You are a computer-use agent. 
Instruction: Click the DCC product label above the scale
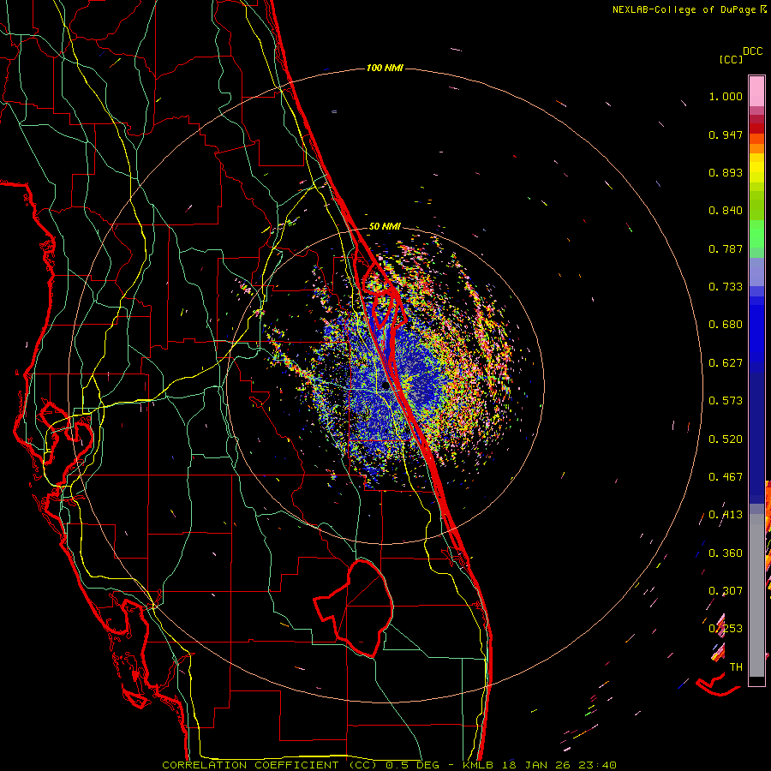753,51
